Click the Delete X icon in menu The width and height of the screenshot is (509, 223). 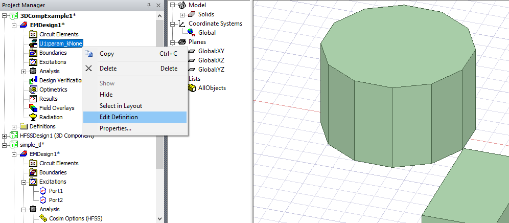point(88,68)
